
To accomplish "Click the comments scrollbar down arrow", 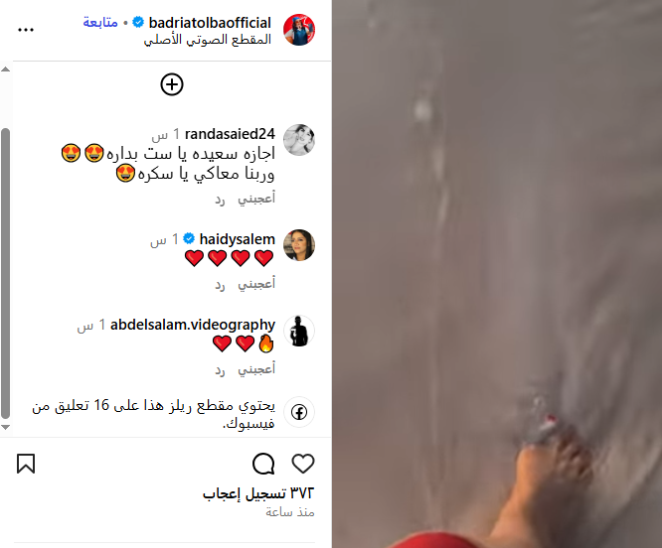I will 6,427.
